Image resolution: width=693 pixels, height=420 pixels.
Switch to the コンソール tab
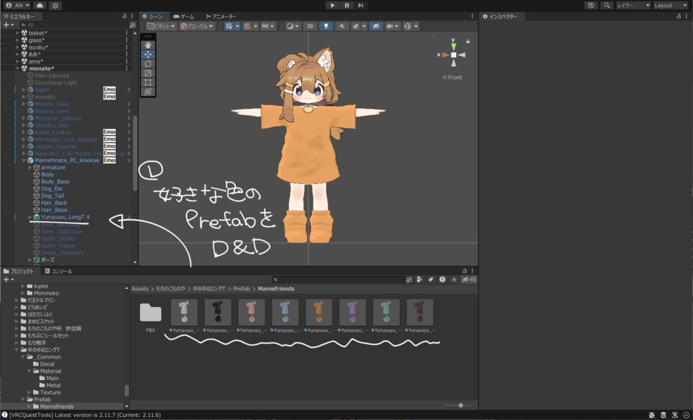point(59,271)
